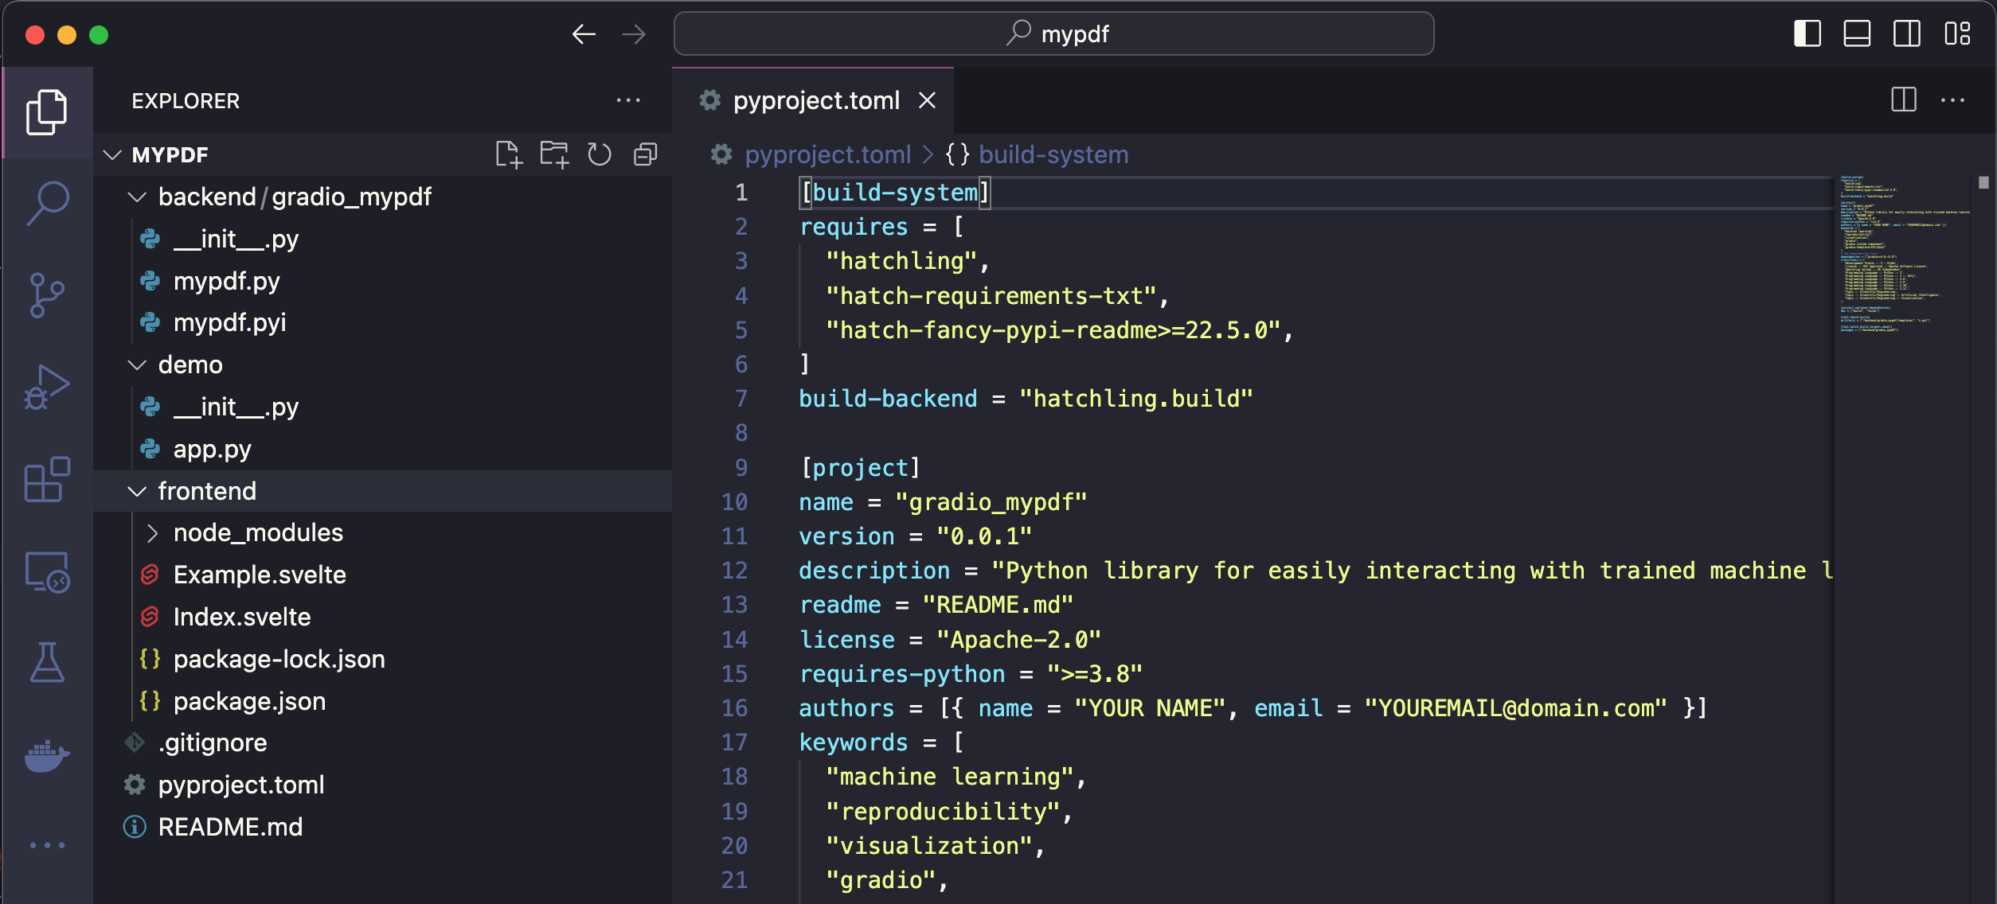Collapse the frontend folder
The width and height of the screenshot is (1997, 904).
tap(137, 491)
